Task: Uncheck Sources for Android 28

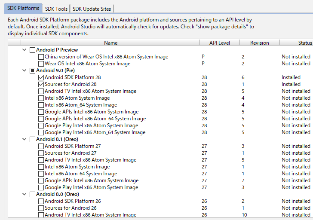Action: 41,84
